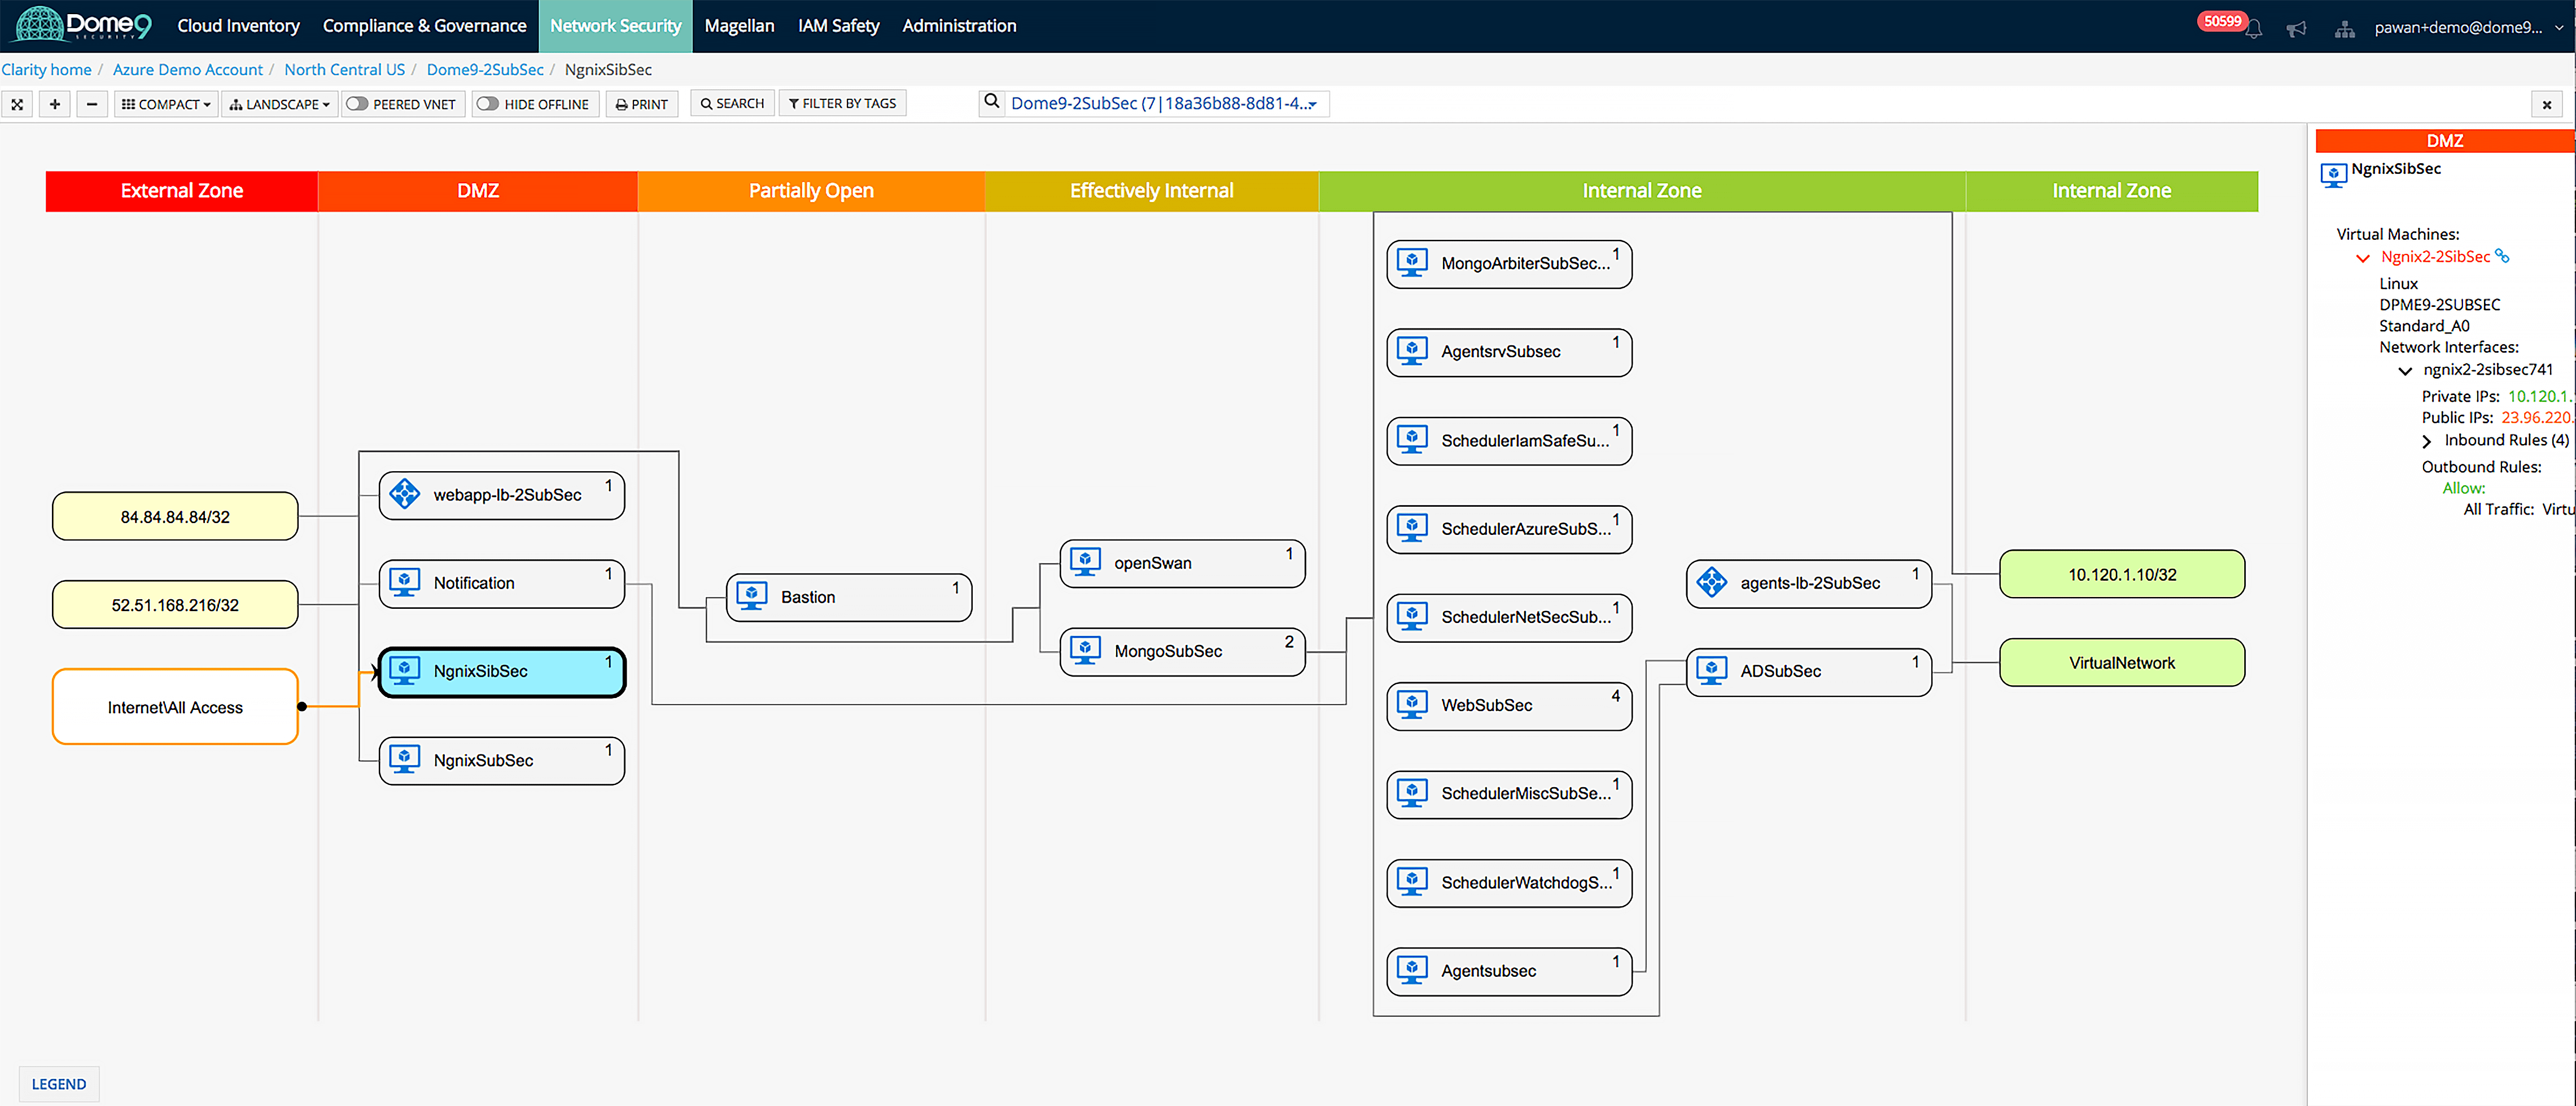Click the AgentsrvSubsec VM icon
This screenshot has width=2576, height=1106.
click(1412, 350)
